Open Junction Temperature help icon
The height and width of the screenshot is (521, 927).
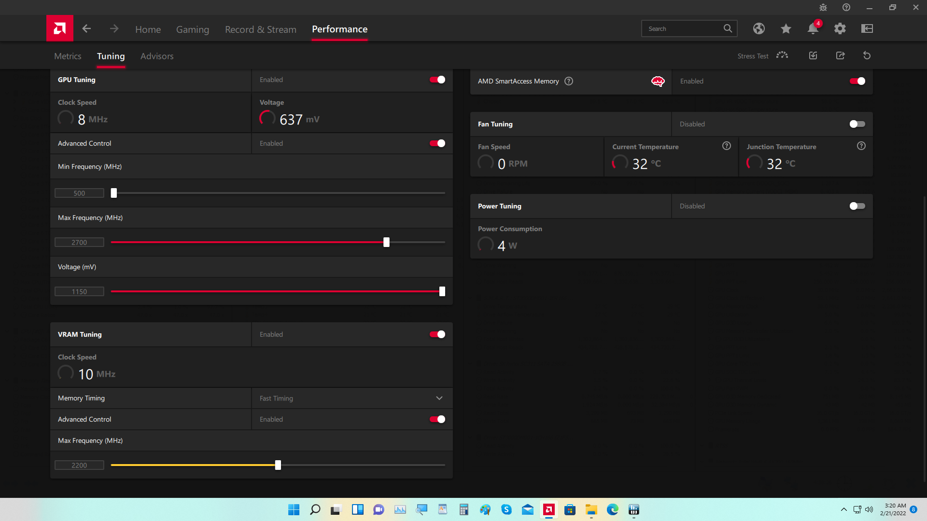click(x=861, y=146)
